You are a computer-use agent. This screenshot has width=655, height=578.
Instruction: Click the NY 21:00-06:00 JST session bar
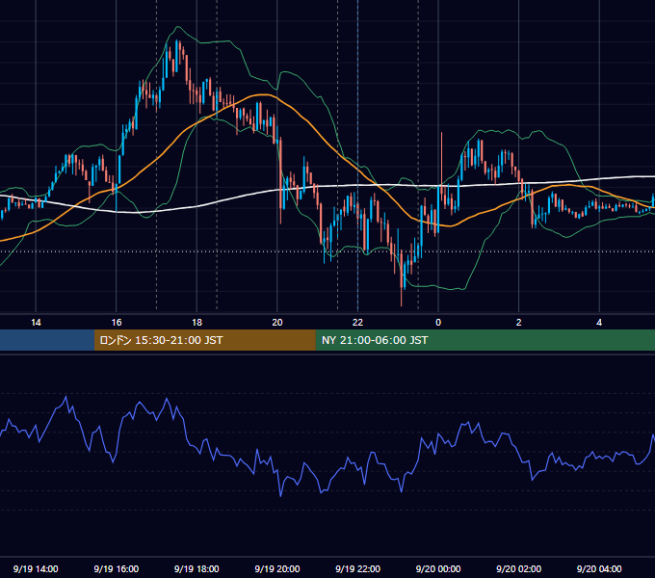tap(485, 340)
